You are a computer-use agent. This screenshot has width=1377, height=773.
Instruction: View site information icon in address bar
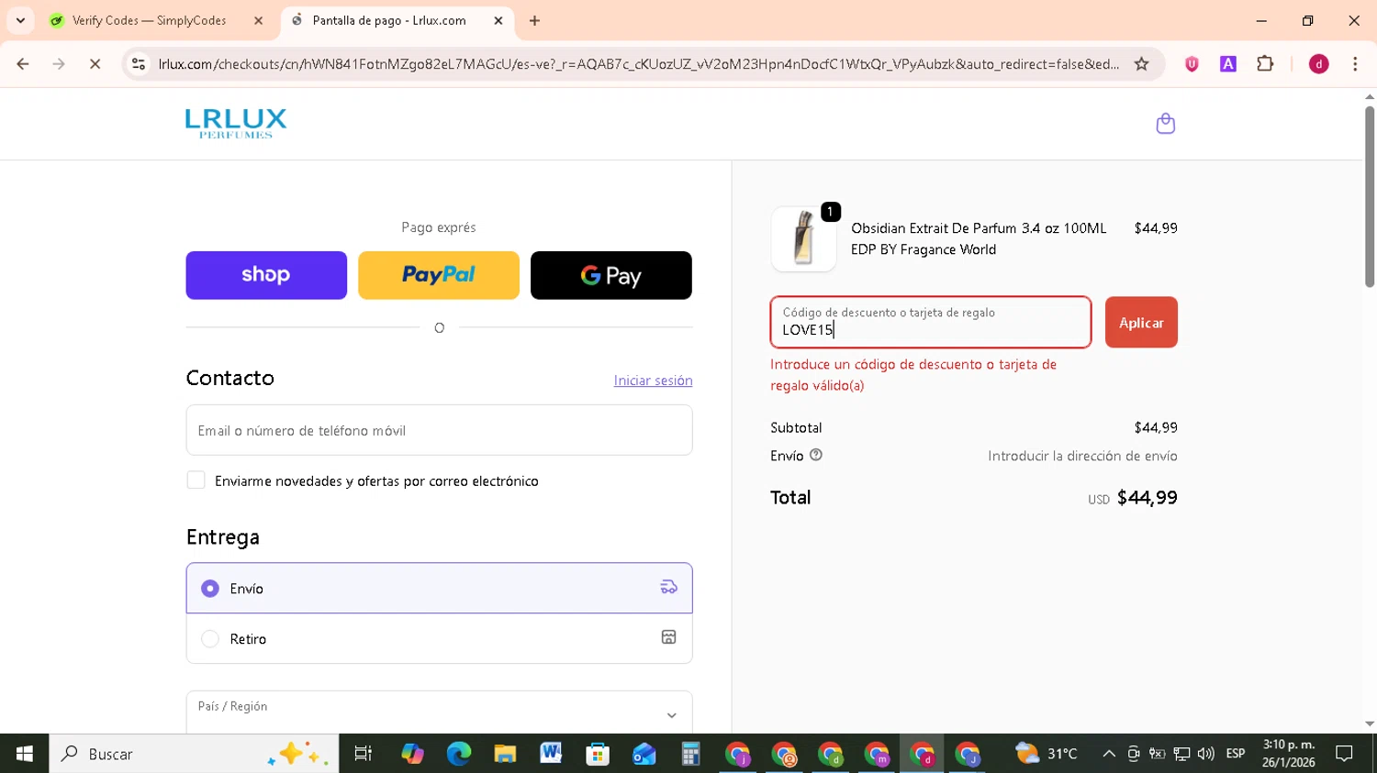[x=139, y=64]
